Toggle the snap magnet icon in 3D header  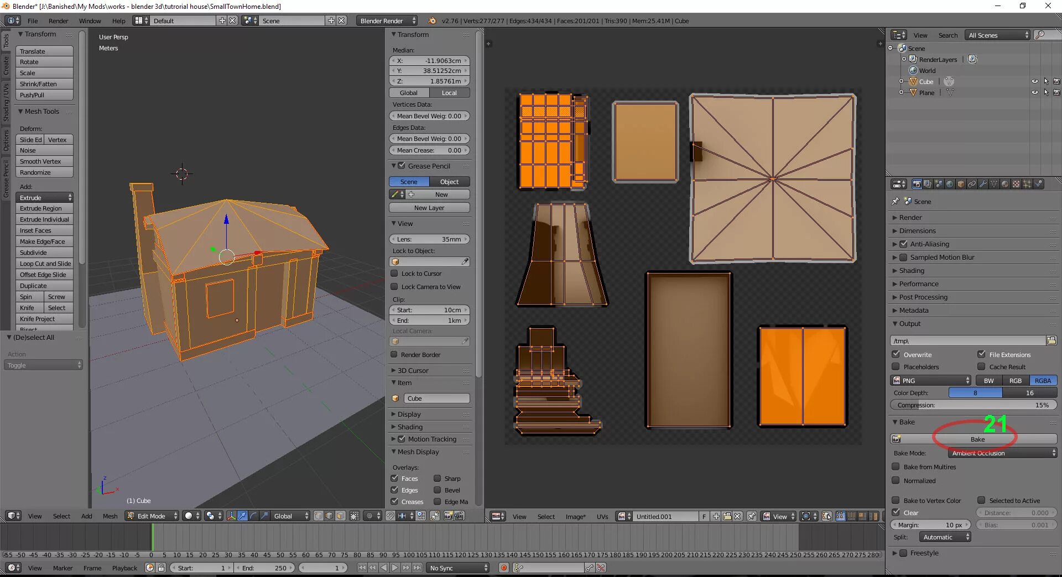[x=391, y=516]
